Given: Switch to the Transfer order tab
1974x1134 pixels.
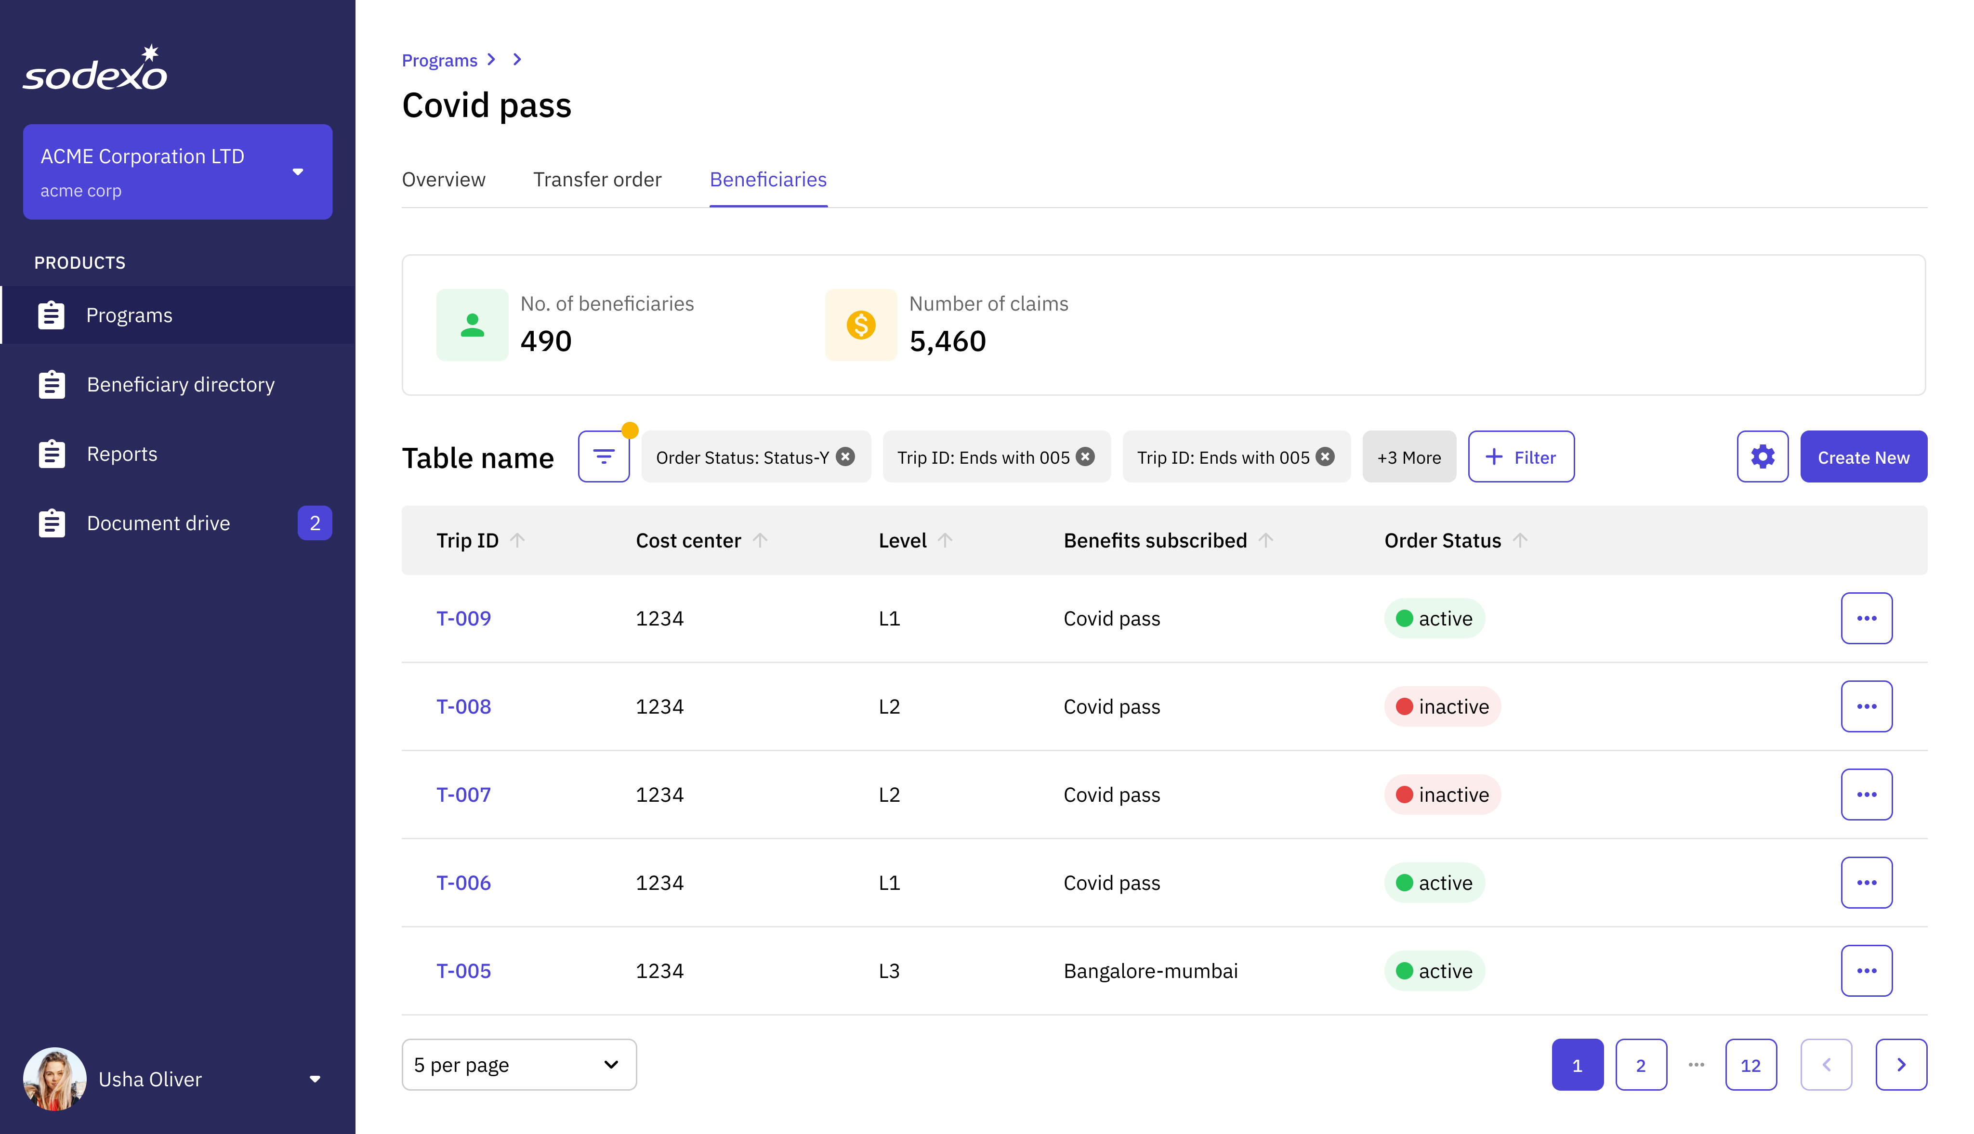Looking at the screenshot, I should [597, 180].
